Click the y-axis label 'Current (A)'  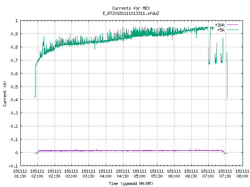pos(5,93)
